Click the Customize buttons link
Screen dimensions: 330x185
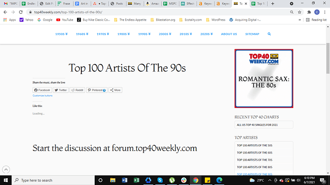click(x=43, y=96)
